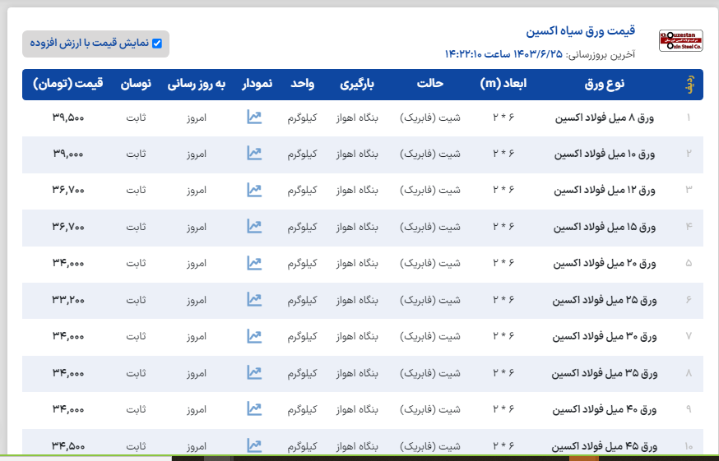Open chart icon for 12 mm Oxin sheet
719x461 pixels.
(254, 191)
